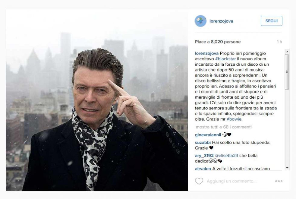Image resolution: width=296 pixels, height=199 pixels.
Task: Open the lorenzojova username in the header
Action: (221, 21)
